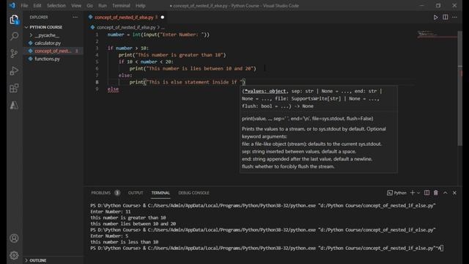Close the terminal panel
Image resolution: width=469 pixels, height=264 pixels.
coord(454,193)
